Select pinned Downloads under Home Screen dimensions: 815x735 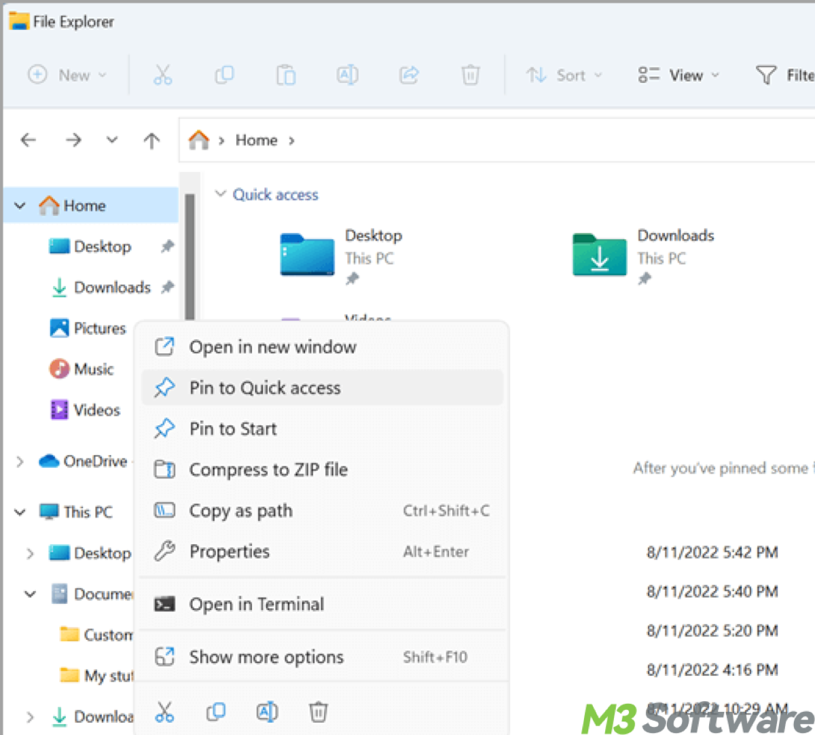(101, 287)
